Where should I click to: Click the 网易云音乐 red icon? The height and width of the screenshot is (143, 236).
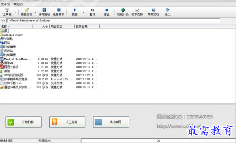pyautogui.click(x=2, y=67)
